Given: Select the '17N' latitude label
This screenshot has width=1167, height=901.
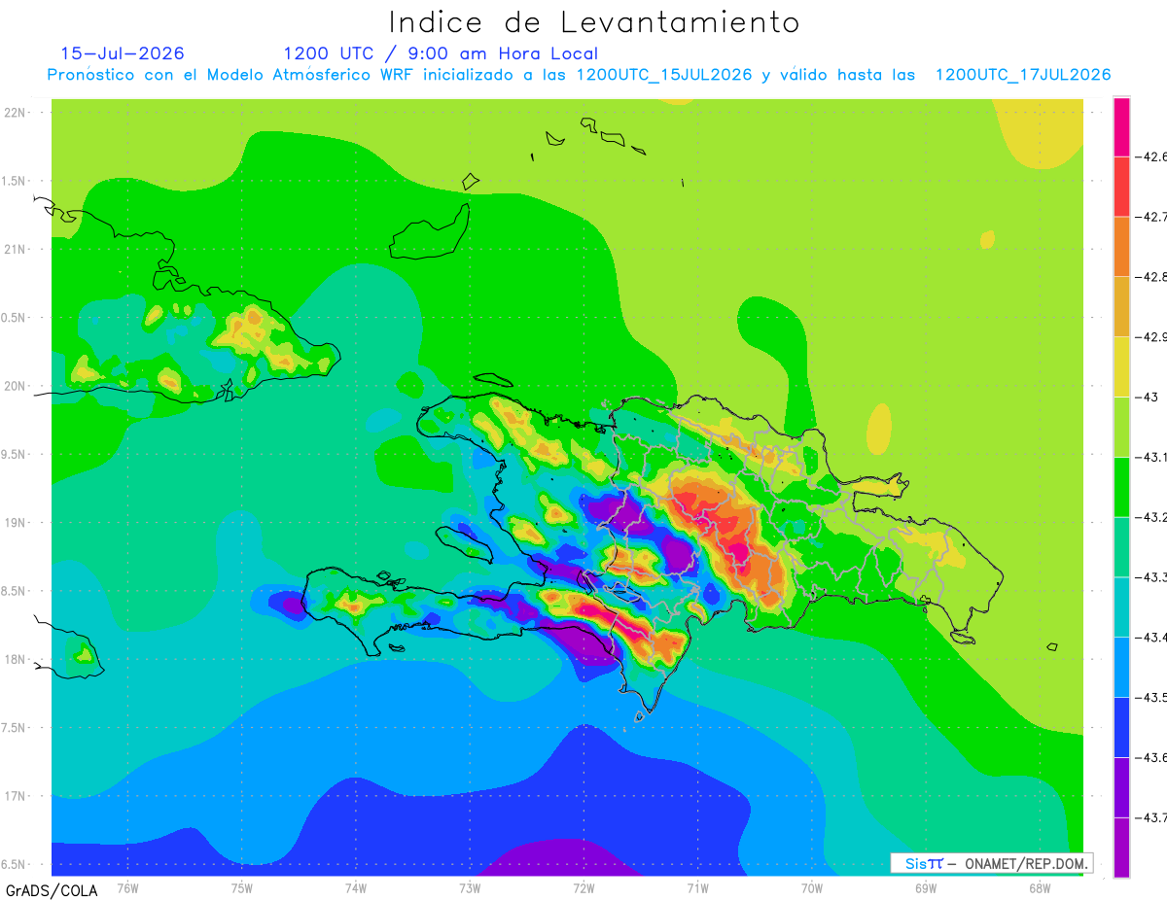Looking at the screenshot, I should click(15, 796).
